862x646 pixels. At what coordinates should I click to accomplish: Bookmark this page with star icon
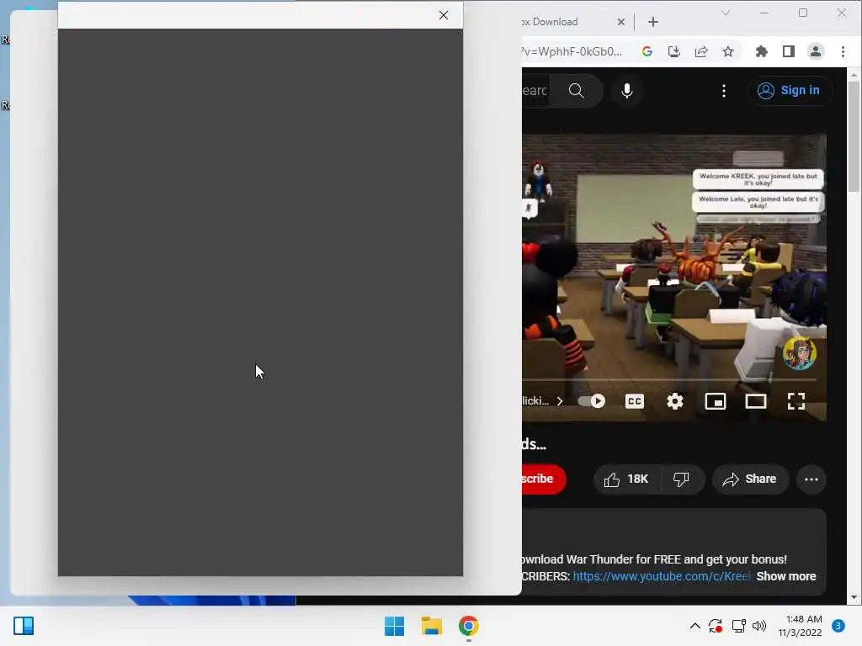[x=728, y=51]
